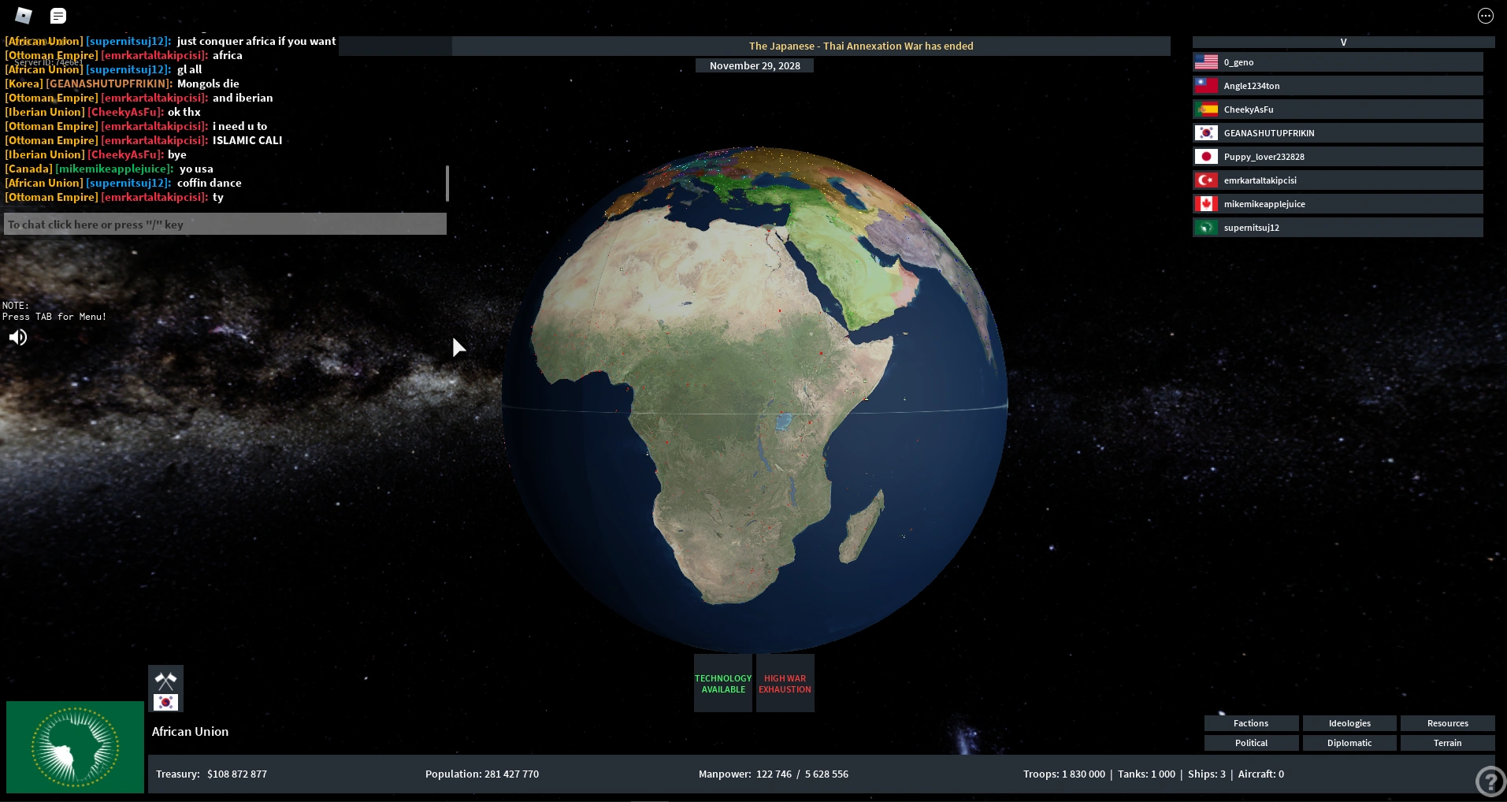Show the Resources map mode
The image size is (1507, 802).
click(x=1448, y=723)
